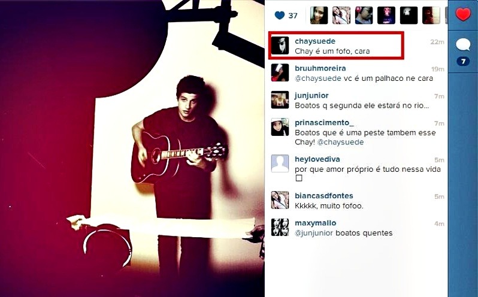478x297 pixels.
Task: Open the comments speech bubble icon
Action: click(x=463, y=45)
